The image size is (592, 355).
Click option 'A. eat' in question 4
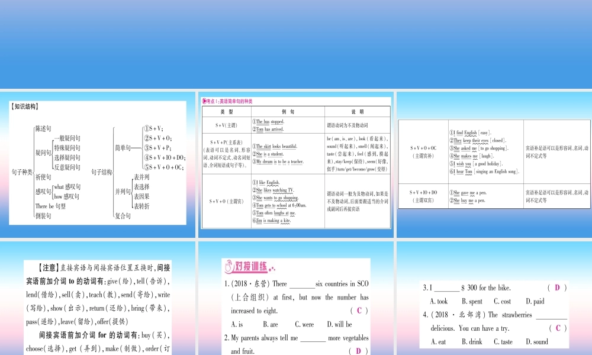[438, 342]
